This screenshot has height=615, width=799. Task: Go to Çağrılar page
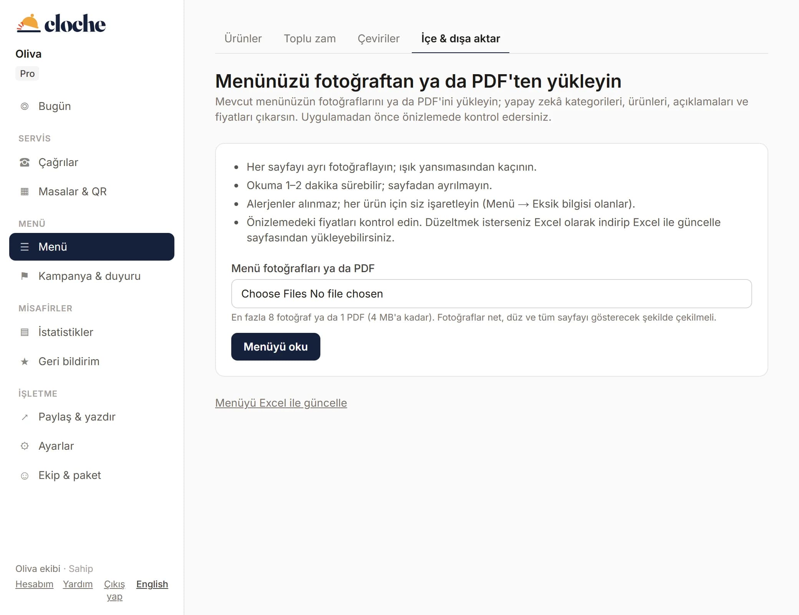pos(92,163)
